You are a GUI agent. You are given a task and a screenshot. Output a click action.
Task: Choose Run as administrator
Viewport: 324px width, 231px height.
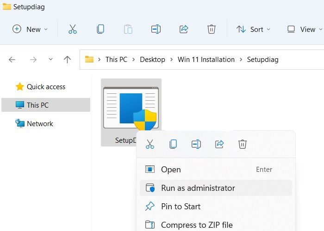coord(216,188)
